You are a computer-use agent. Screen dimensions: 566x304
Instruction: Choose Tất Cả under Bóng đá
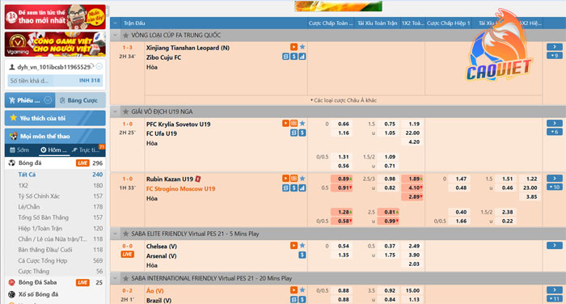point(27,175)
